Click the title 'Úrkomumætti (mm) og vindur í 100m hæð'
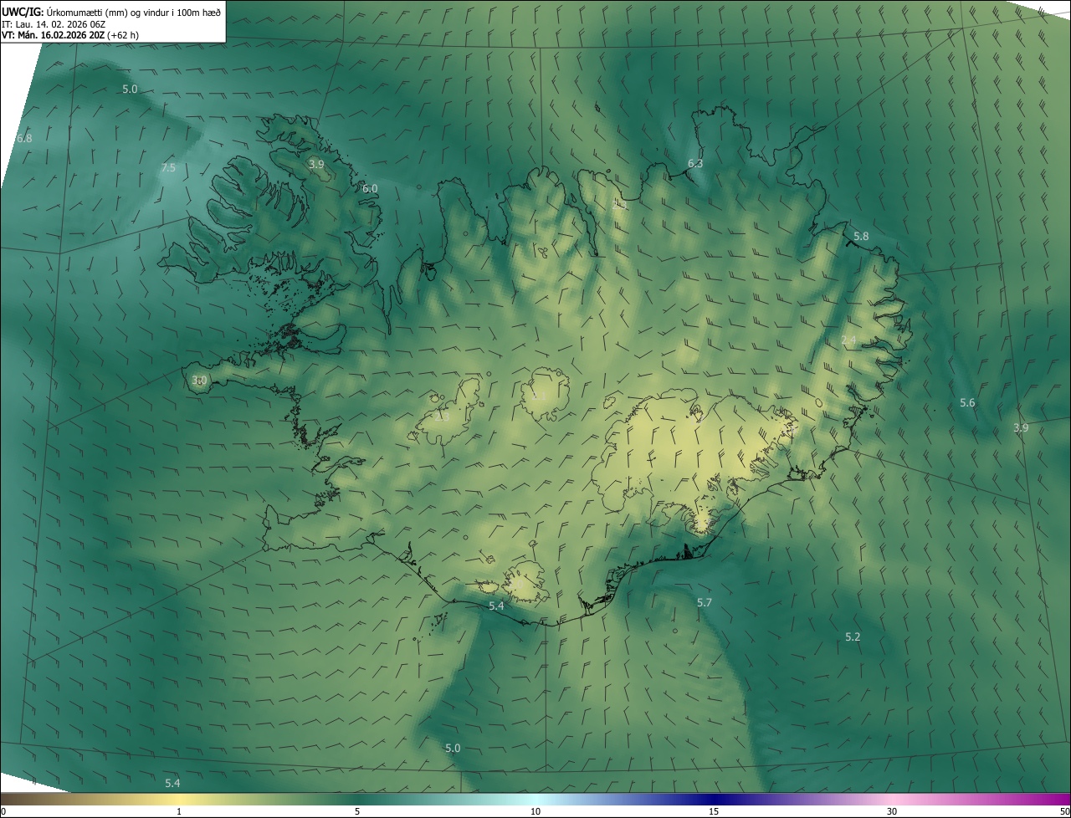 coord(134,12)
